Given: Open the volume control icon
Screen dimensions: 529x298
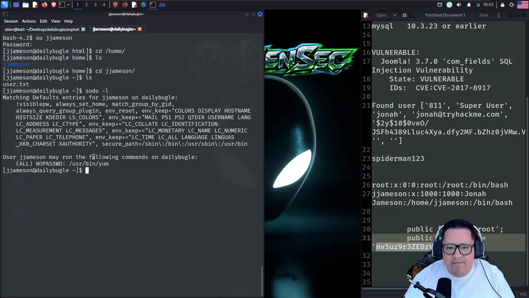Looking at the screenshot, I should pos(459,5).
